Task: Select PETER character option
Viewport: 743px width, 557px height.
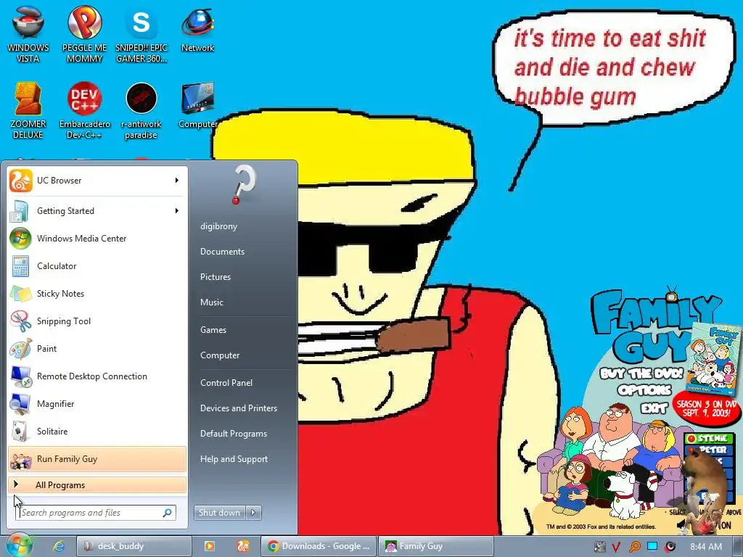Action: pyautogui.click(x=710, y=450)
